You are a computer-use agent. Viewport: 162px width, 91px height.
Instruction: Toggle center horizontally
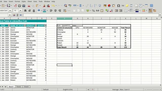[55, 11]
